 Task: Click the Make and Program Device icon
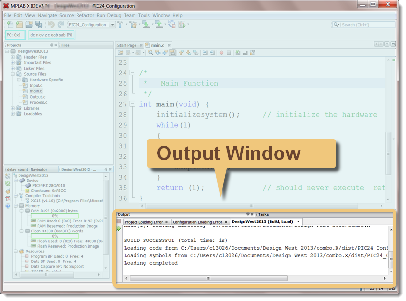click(146, 24)
